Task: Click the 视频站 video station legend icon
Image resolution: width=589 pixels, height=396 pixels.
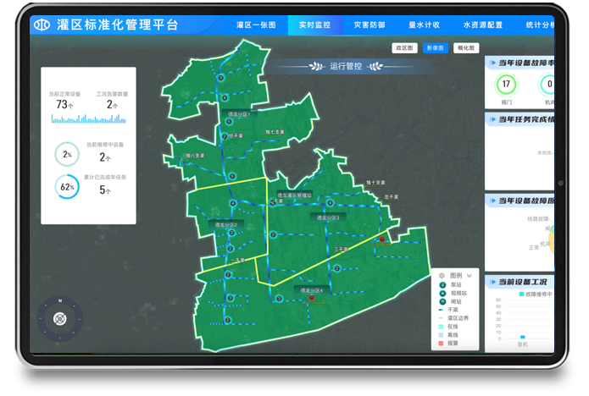Action: click(x=442, y=294)
